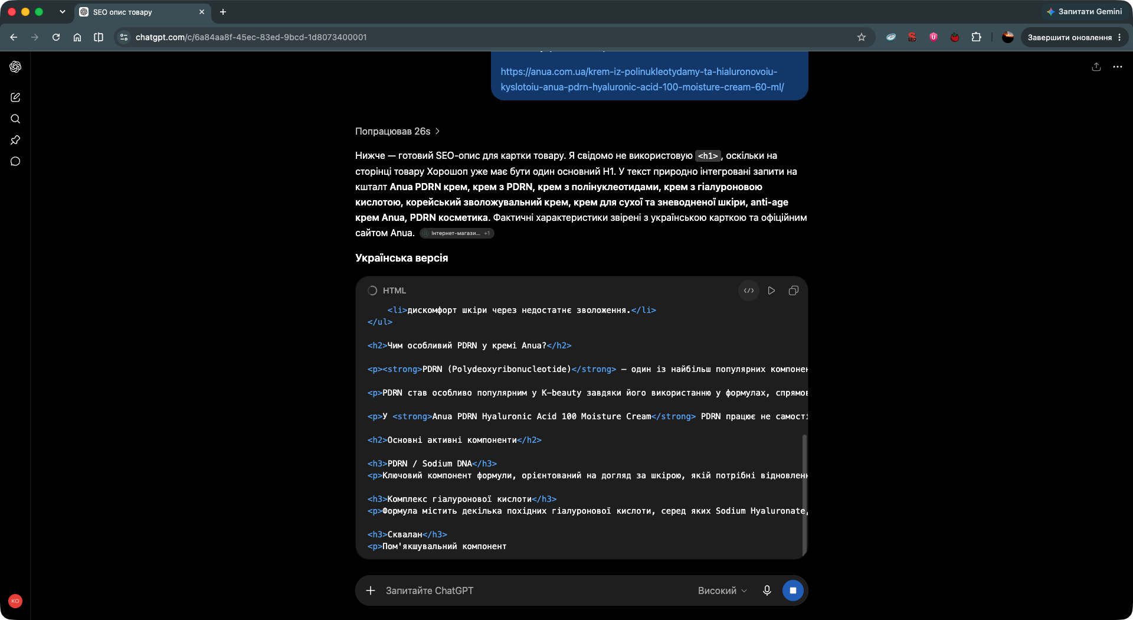Open the sidebar pin icon
The height and width of the screenshot is (620, 1133).
(15, 140)
